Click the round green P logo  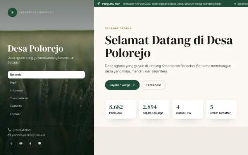click(12, 12)
